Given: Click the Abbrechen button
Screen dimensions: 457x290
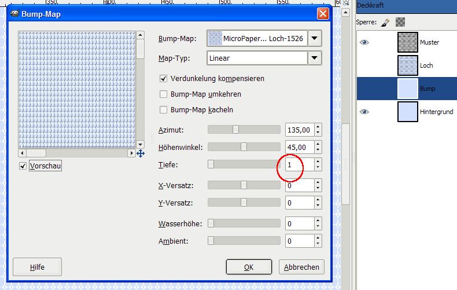Looking at the screenshot, I should click(301, 267).
